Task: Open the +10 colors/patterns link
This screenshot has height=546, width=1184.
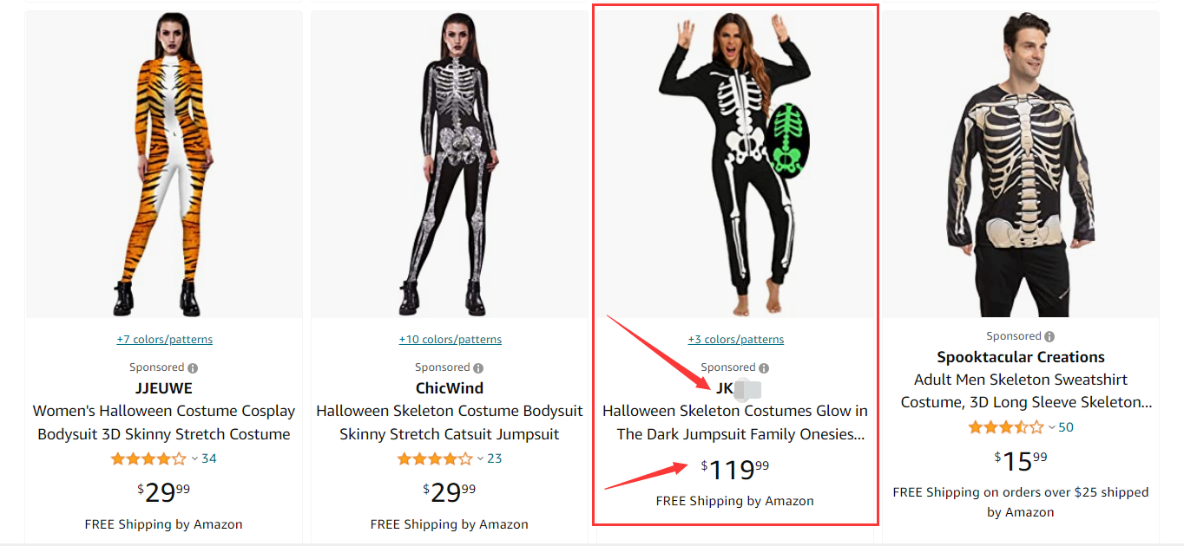Action: coord(450,340)
